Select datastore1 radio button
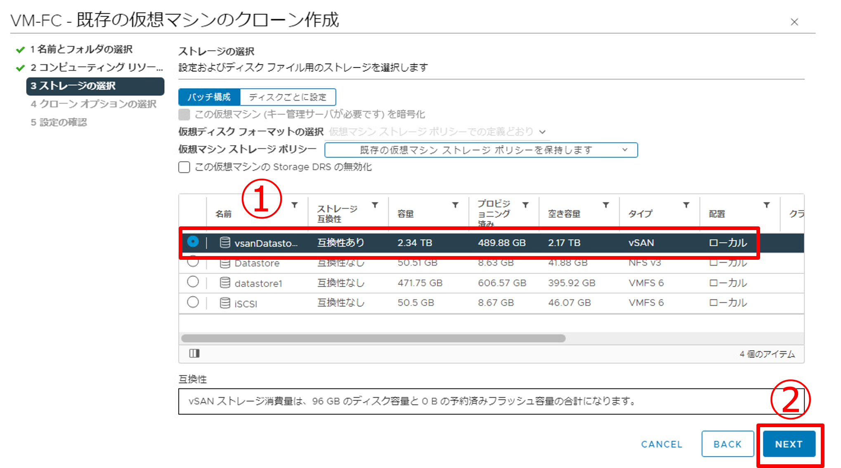 pyautogui.click(x=193, y=282)
